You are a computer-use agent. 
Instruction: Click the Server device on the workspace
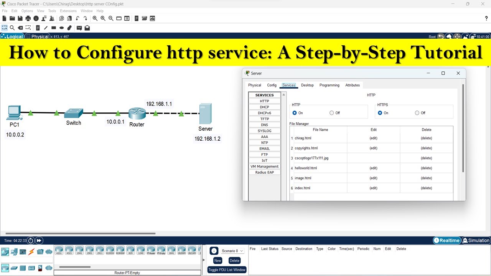205,114
